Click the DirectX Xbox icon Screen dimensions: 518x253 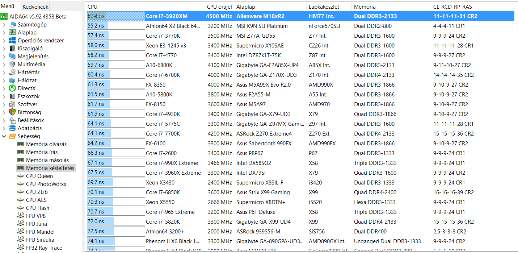[12, 88]
